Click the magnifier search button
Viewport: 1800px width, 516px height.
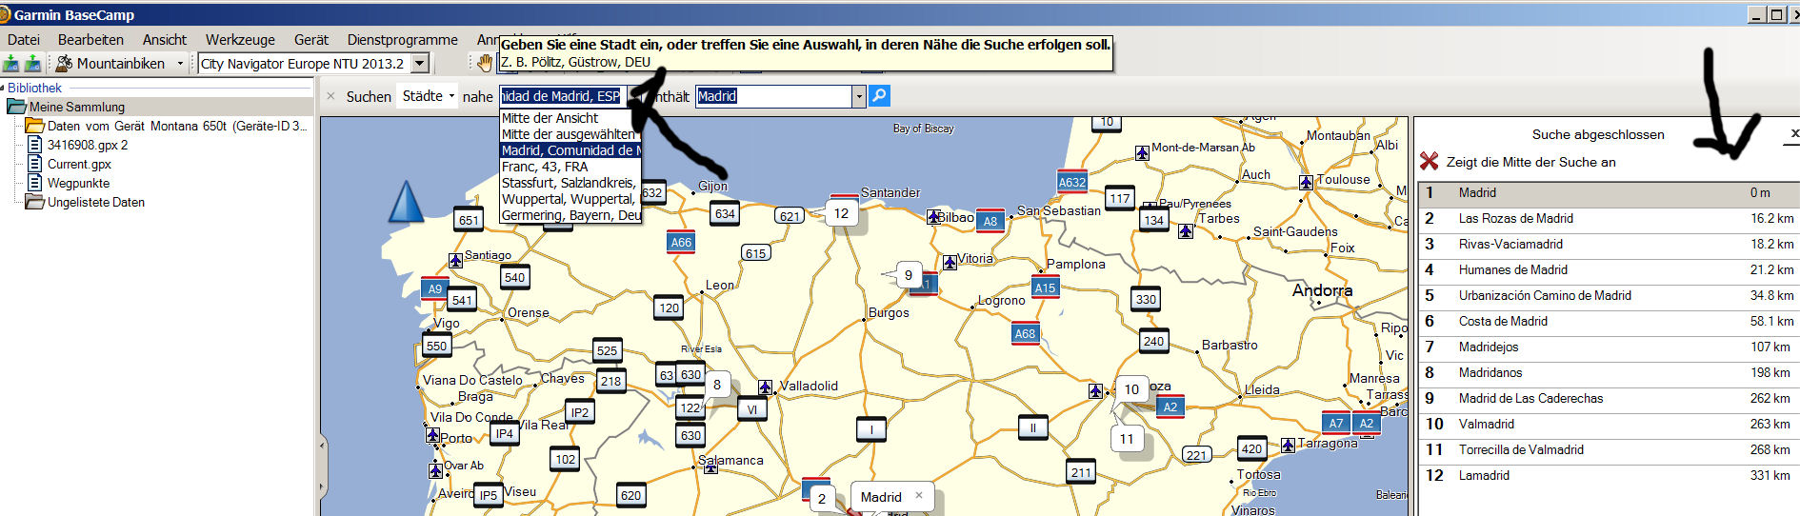pyautogui.click(x=880, y=95)
